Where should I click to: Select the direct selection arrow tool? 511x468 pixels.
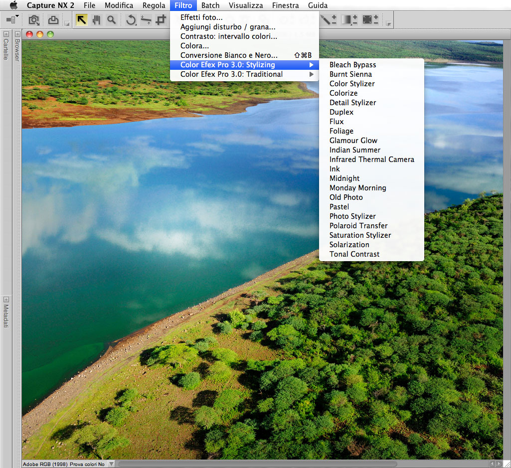81,20
